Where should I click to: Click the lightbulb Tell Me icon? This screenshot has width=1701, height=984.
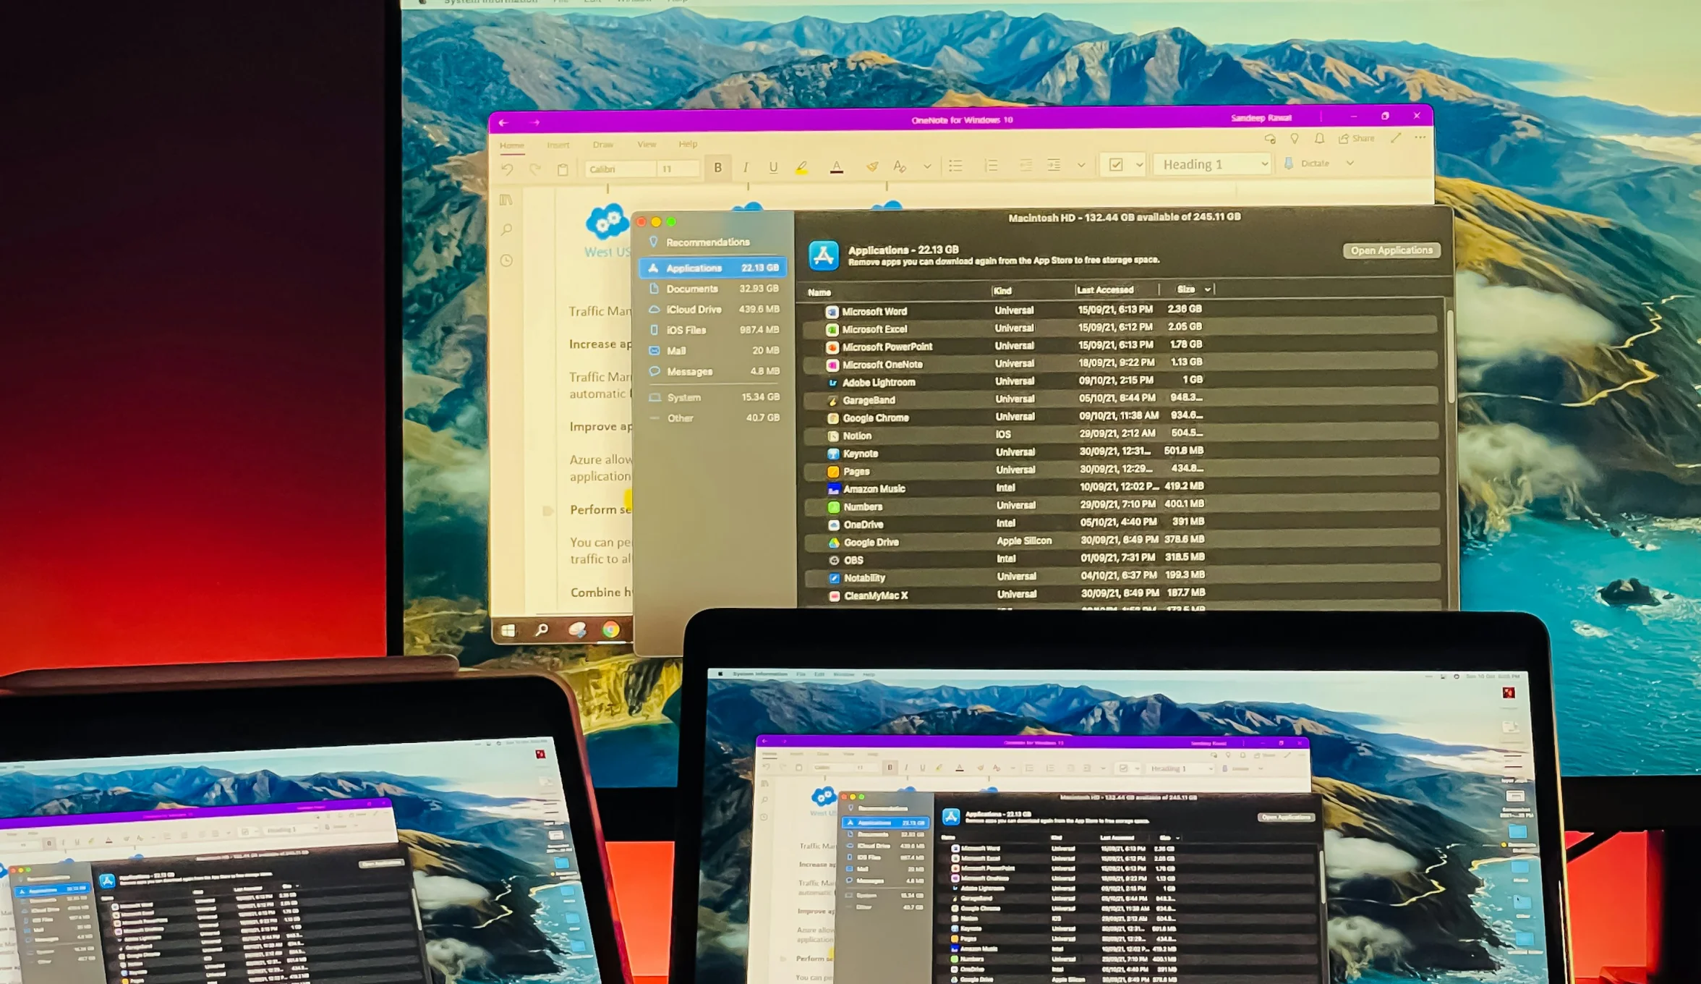[1295, 138]
